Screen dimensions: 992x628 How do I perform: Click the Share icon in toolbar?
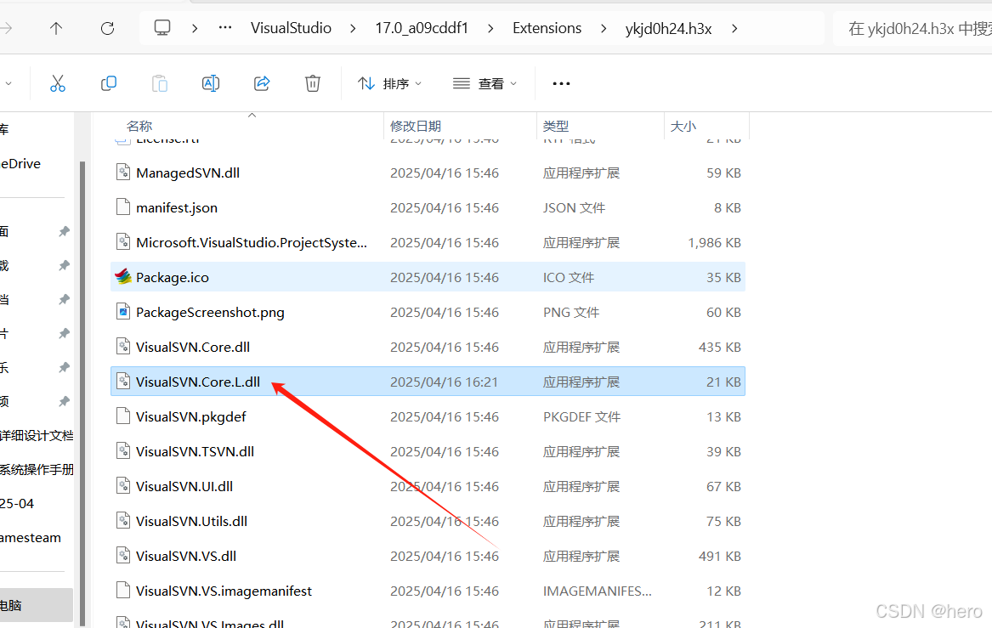[x=262, y=83]
